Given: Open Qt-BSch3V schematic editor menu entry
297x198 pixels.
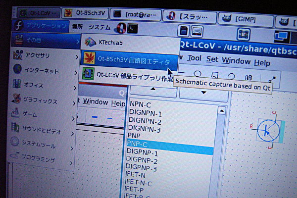Looking at the screenshot, I should (x=133, y=60).
